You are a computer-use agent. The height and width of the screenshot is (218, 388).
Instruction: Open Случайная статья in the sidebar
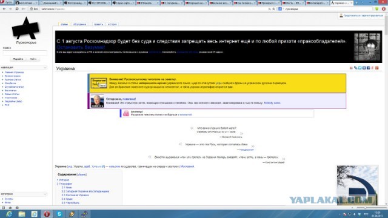click(x=14, y=87)
